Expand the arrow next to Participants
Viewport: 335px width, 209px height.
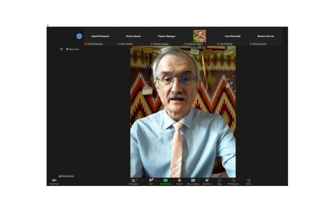pos(142,180)
